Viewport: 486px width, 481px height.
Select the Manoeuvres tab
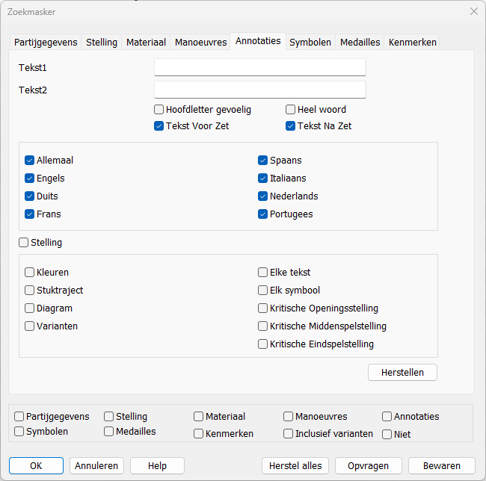pyautogui.click(x=200, y=42)
